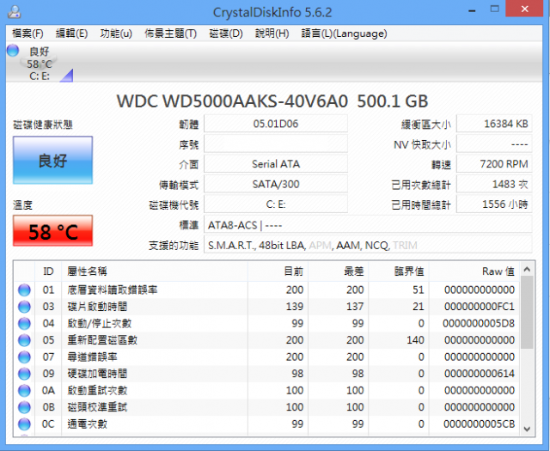Select the 啟動/停止次數 attribute row
Screen dimensions: 550x451
pos(267,323)
